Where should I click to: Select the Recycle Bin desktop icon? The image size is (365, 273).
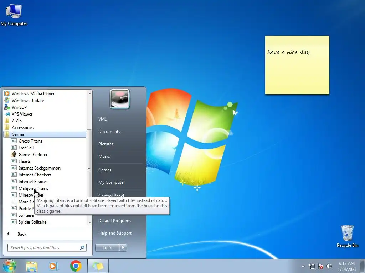(348, 236)
